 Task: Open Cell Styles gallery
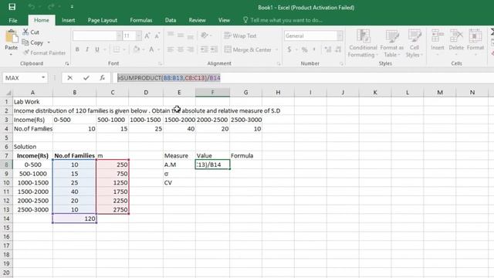tap(414, 43)
